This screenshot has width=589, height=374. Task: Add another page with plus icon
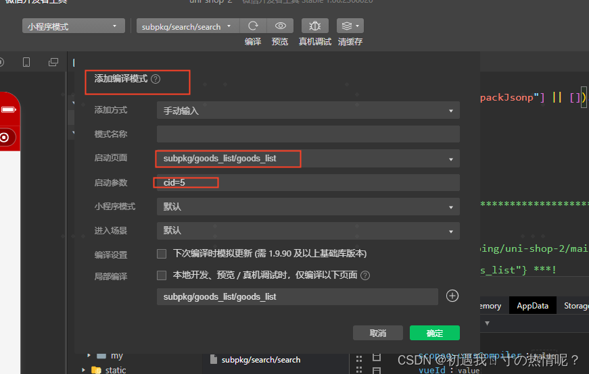pos(452,296)
